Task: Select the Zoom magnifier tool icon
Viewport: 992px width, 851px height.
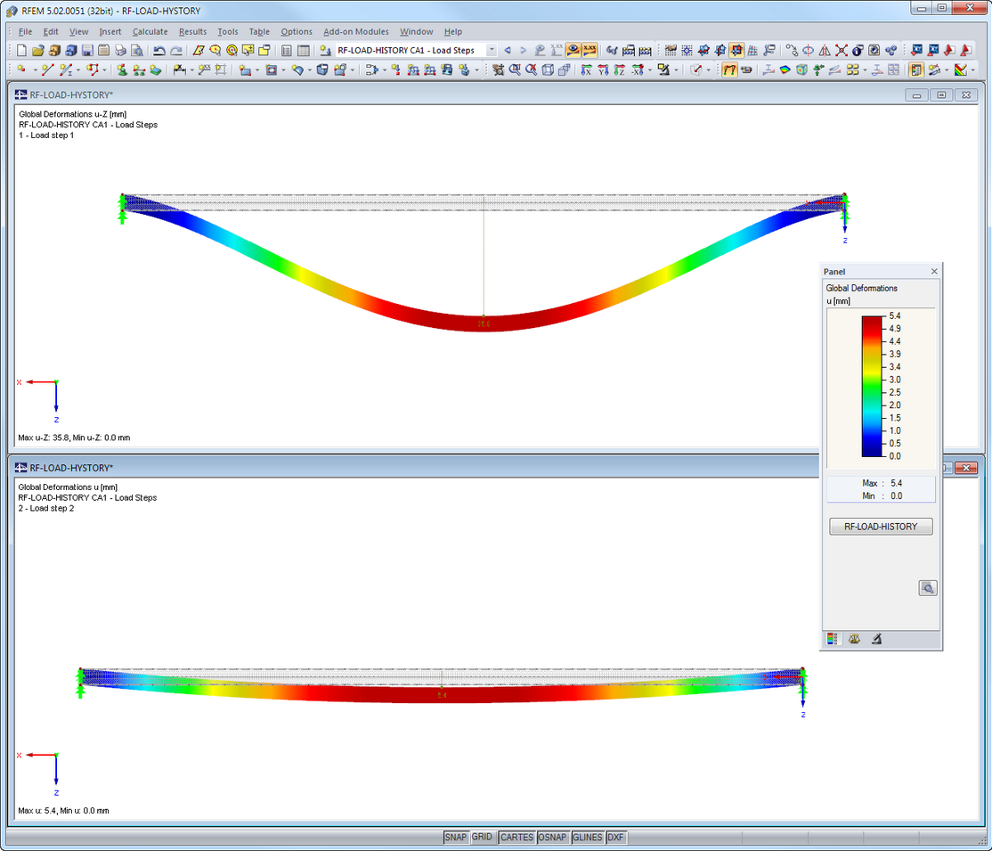Action: tap(515, 71)
